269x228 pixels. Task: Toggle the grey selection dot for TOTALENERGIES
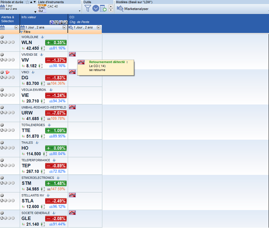click(2, 125)
